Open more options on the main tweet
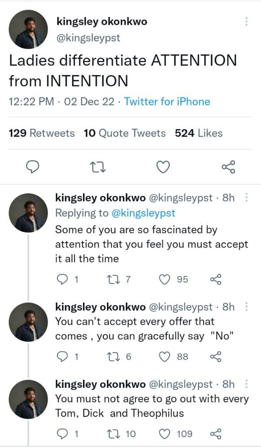Screen dimensions: 261x448 click(x=246, y=22)
